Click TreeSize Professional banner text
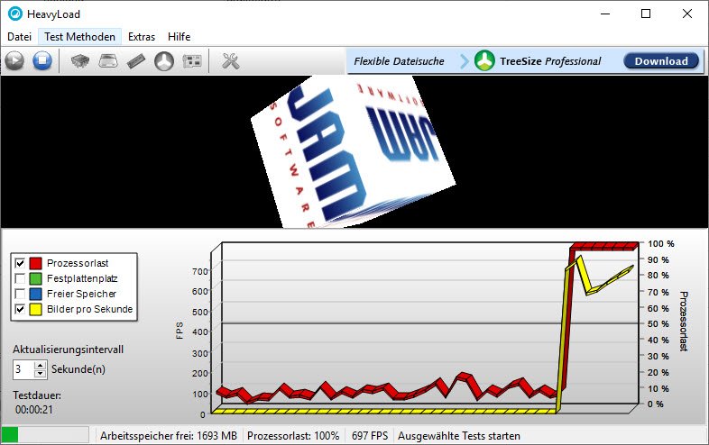The height and width of the screenshot is (445, 709). pos(550,61)
